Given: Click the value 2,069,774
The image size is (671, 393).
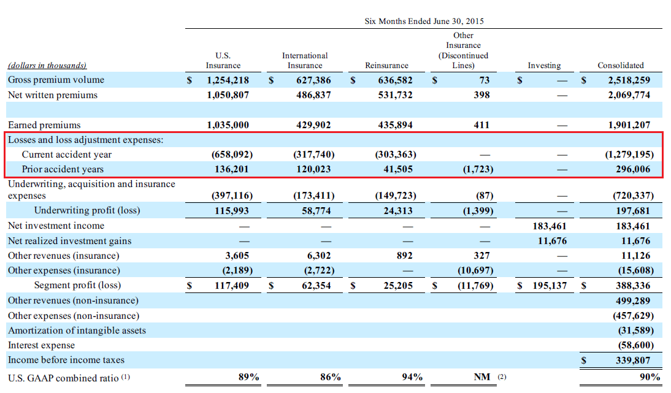Looking at the screenshot, I should [x=629, y=96].
